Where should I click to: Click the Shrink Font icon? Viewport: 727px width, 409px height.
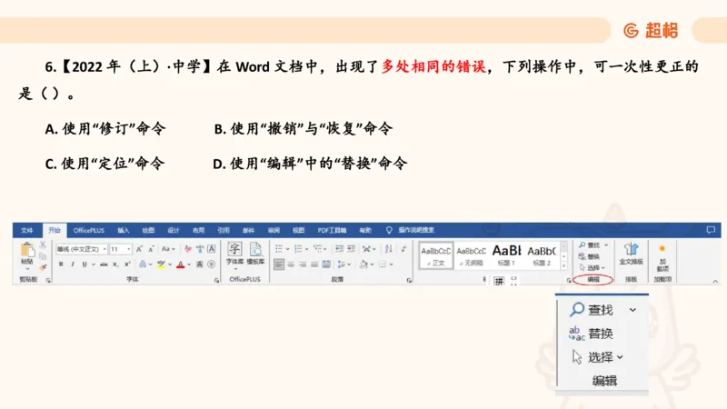pos(151,249)
